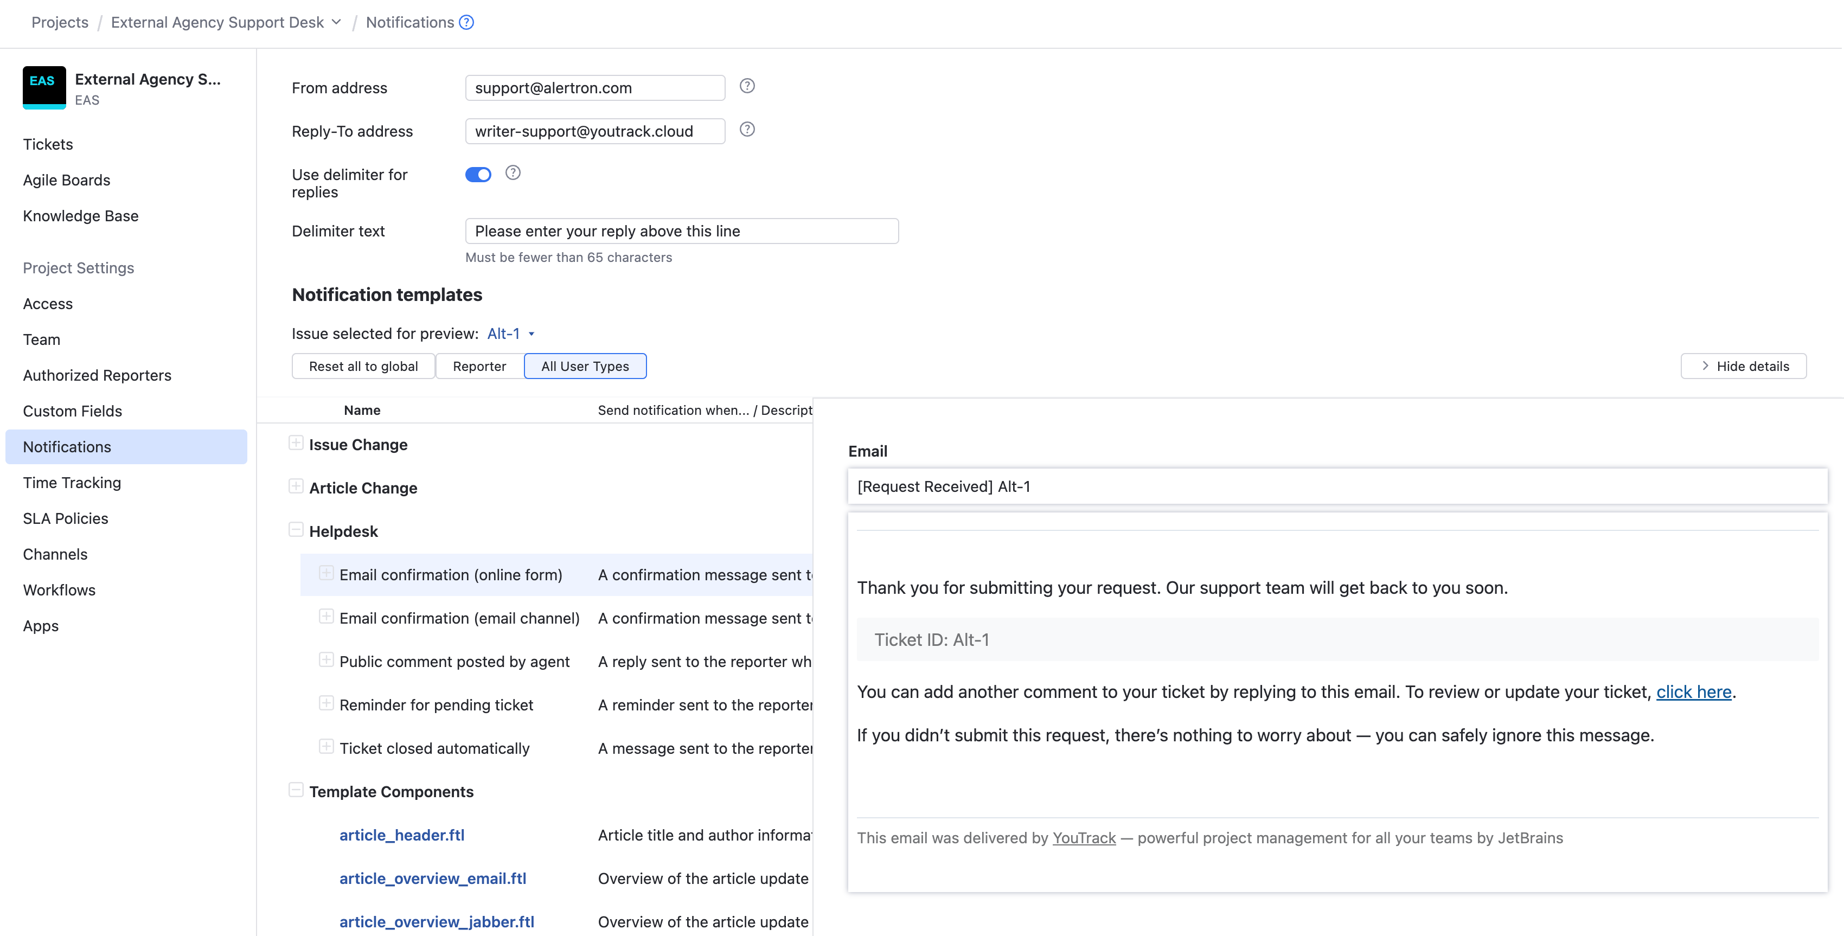
Task: Click help icon next to From address field
Action: pyautogui.click(x=747, y=86)
